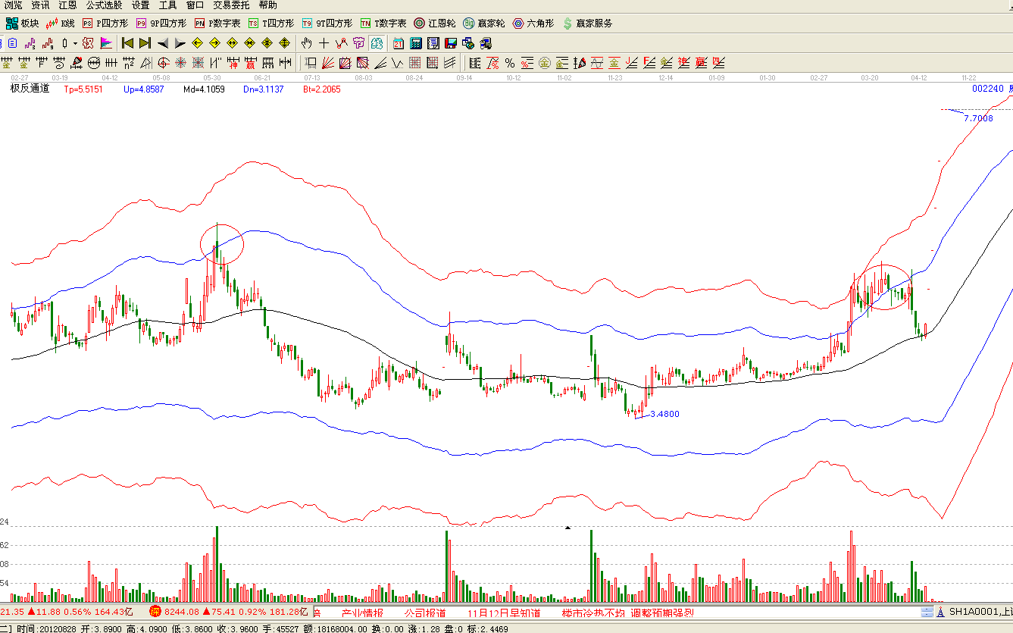The width and height of the screenshot is (1013, 633).
Task: Open the P四方形 square tool
Action: point(105,24)
